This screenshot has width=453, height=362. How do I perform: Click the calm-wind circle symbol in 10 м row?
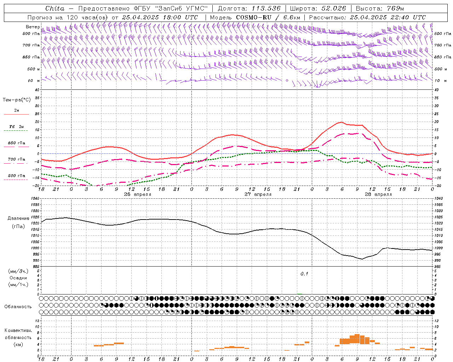point(287,80)
